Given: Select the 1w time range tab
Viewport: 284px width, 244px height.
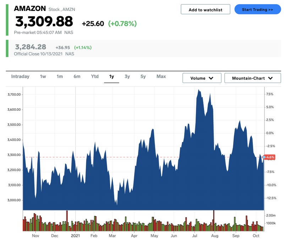Looking at the screenshot, I should tap(43, 77).
